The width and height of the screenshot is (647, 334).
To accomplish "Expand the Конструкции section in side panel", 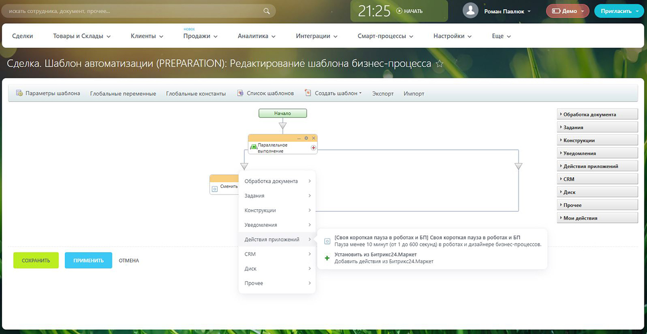I will click(x=597, y=140).
